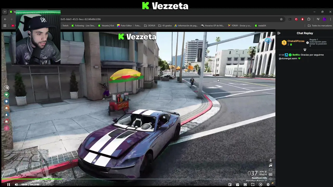Open the Vezzeta | Kick bookmark
333x187 pixels.
[x=106, y=26]
